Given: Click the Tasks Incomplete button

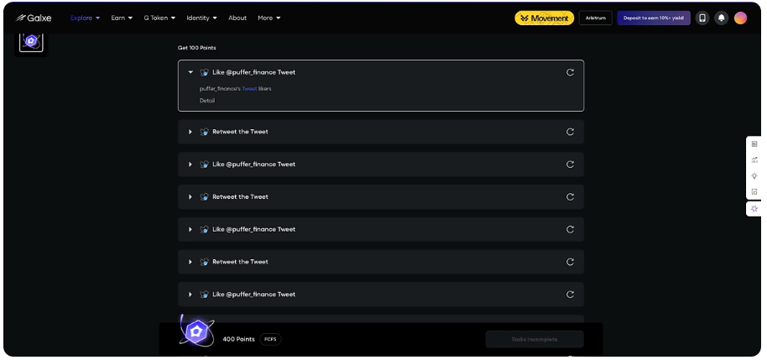Looking at the screenshot, I should [x=535, y=339].
